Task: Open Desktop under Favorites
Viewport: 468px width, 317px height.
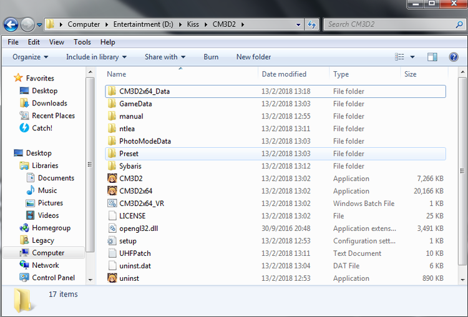Action: tap(44, 90)
